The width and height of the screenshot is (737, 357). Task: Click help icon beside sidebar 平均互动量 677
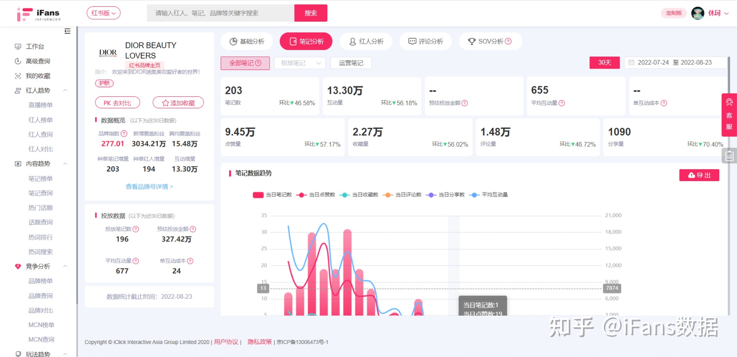(136, 261)
